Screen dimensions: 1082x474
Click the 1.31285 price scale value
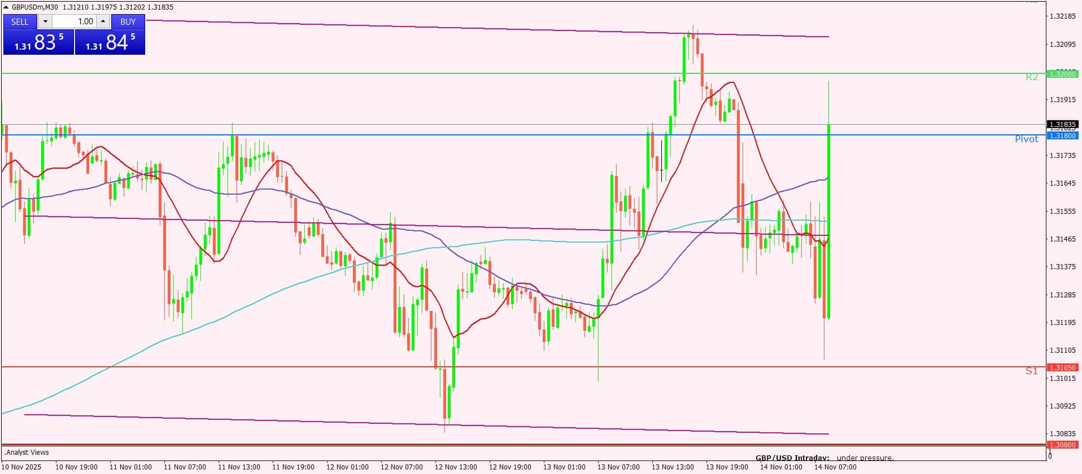tap(1062, 295)
